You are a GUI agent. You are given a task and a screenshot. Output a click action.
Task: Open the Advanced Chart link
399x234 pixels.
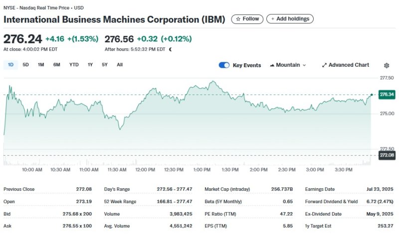click(346, 65)
